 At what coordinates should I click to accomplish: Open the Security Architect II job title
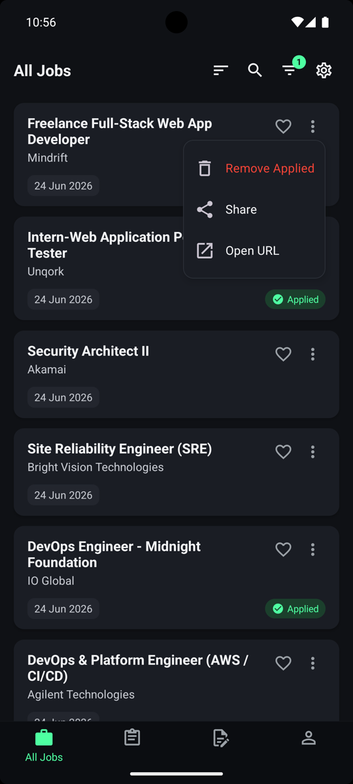[88, 351]
